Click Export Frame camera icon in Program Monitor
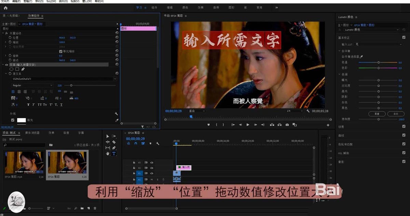410x216 pixels. (287, 125)
